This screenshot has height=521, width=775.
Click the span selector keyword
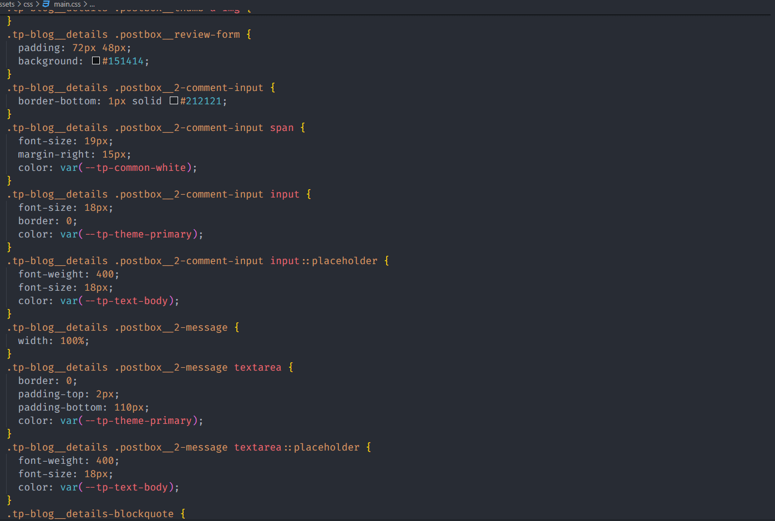(282, 128)
